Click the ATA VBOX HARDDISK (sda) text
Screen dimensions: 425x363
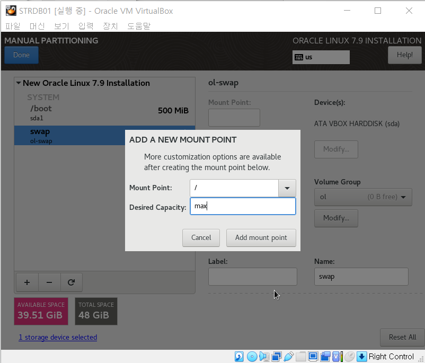tap(357, 124)
